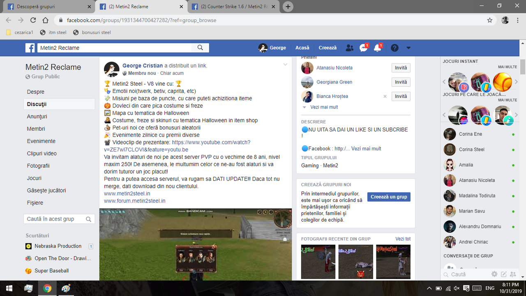This screenshot has height=296, width=526.
Task: Click the new message compose icon in chat
Action: click(503, 274)
